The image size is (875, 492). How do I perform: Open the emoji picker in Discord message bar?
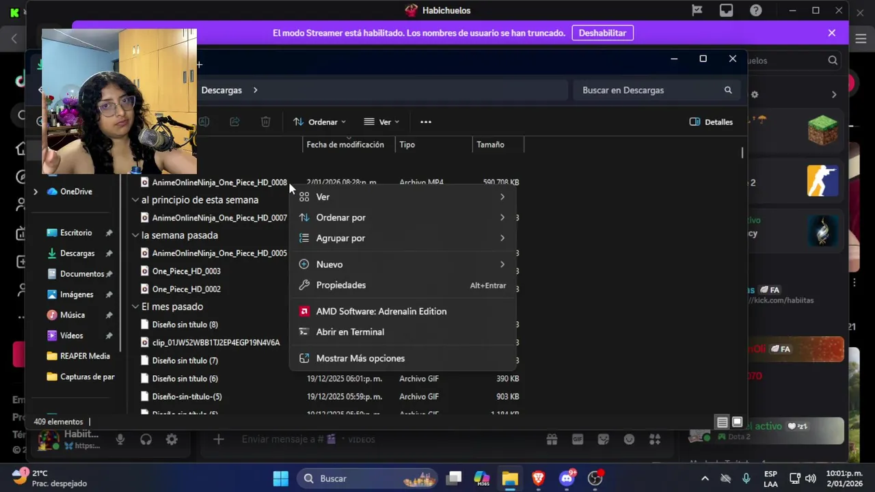629,439
